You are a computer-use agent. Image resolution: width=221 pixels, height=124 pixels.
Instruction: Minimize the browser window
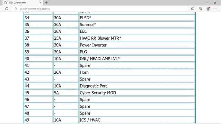click(207, 3)
